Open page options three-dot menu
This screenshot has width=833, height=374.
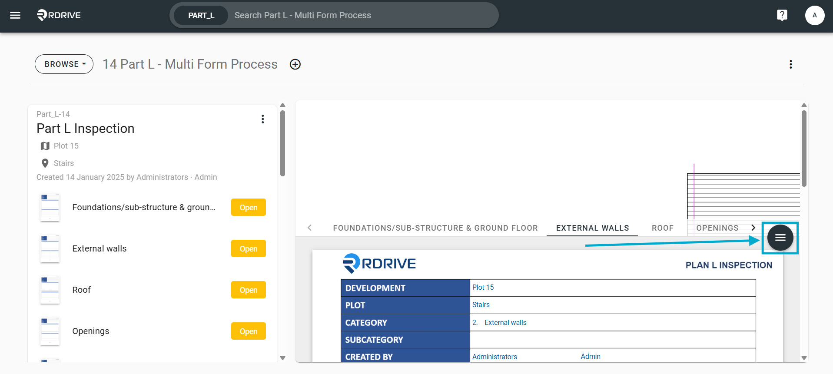[x=790, y=64]
